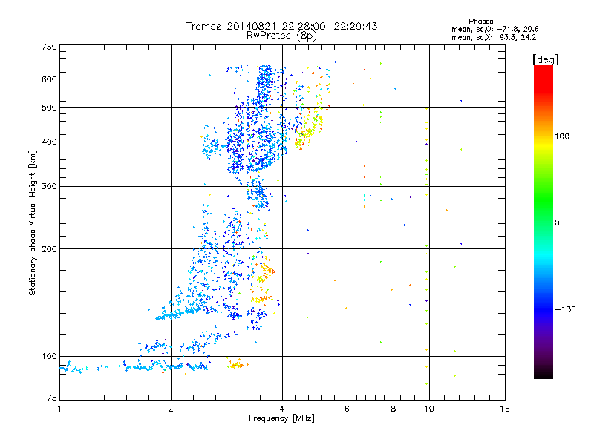
Task: Click the colorbar '0' tick label
Action: [x=557, y=222]
